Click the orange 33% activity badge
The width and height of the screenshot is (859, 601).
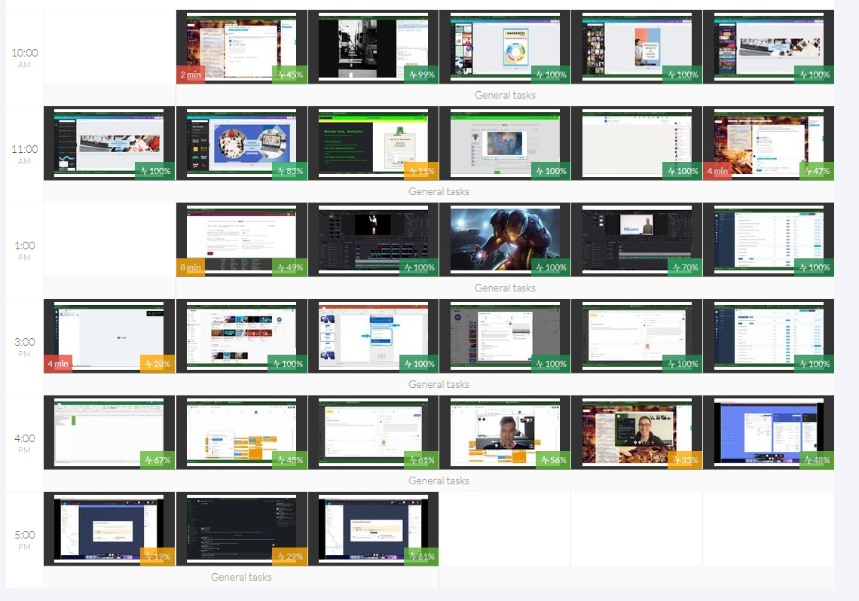tap(685, 459)
